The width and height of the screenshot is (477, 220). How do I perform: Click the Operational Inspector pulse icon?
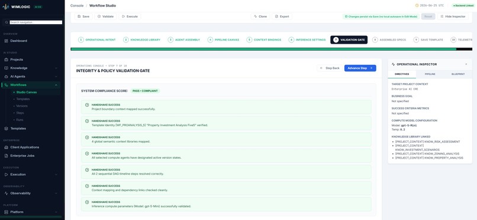pyautogui.click(x=394, y=64)
